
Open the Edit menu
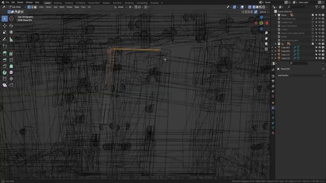click(13, 2)
